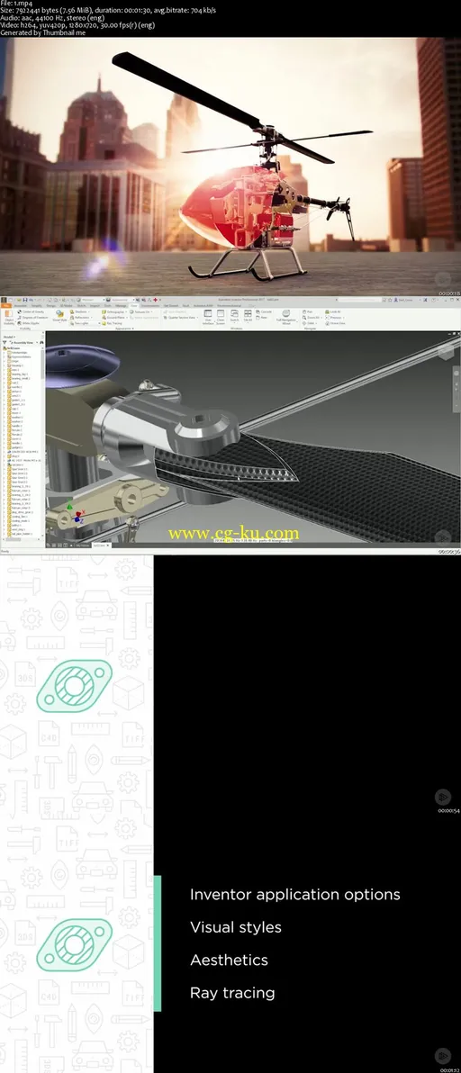Select the Center of Gravity tool
Screen dimensions: 461x1073
pos(30,311)
